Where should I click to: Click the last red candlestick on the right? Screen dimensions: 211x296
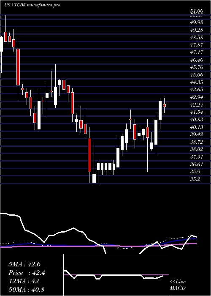pyautogui.click(x=164, y=106)
